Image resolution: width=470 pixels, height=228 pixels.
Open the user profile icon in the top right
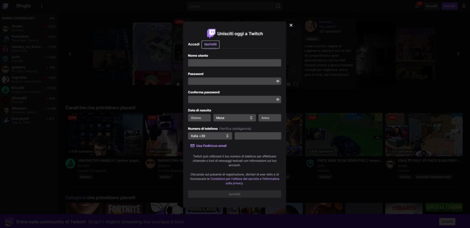click(x=464, y=6)
